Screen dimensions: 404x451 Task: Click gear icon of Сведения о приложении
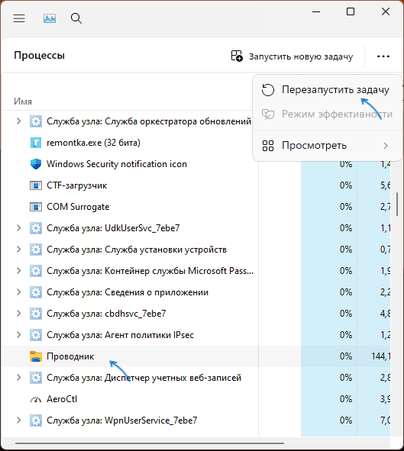pos(36,292)
